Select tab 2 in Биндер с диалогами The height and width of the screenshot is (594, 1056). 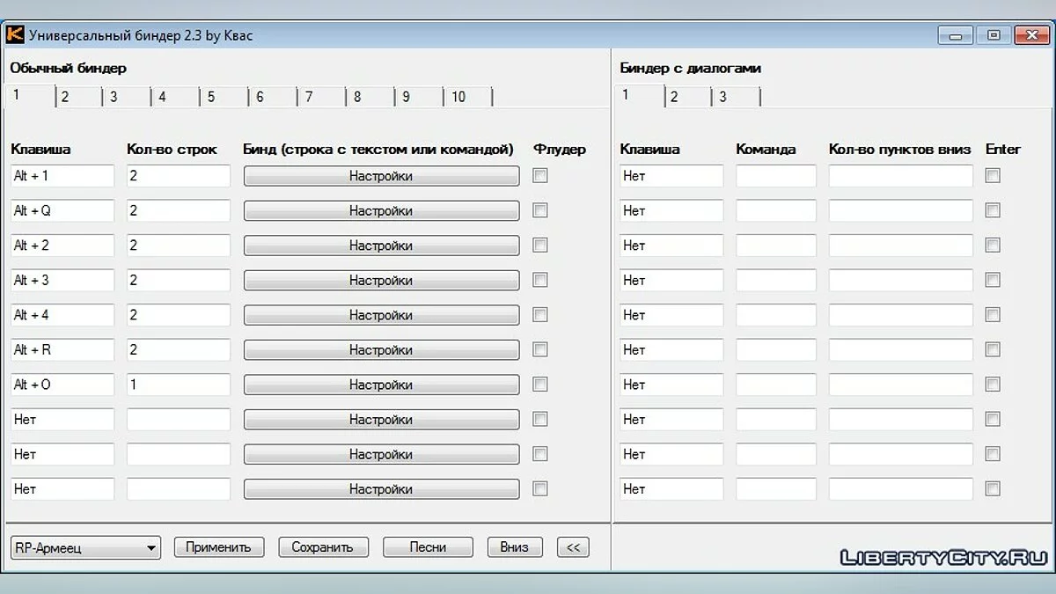tap(674, 97)
